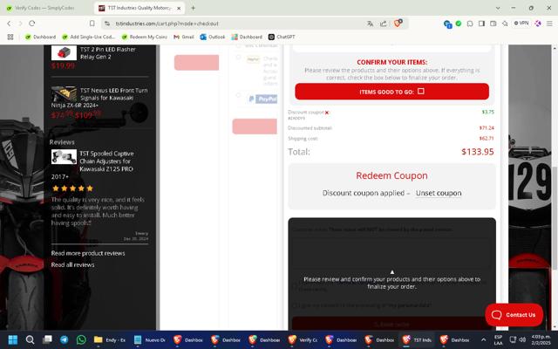Open Redeem My Coins bookmark

[x=144, y=37]
